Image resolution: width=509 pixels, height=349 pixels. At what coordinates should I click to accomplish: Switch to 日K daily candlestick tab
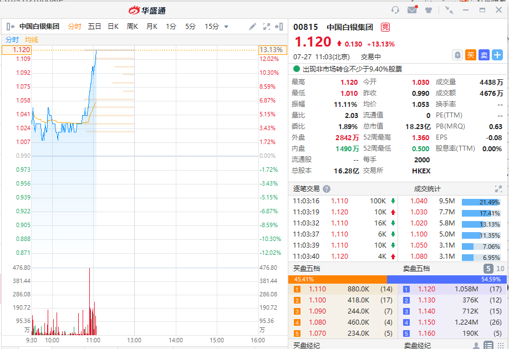pyautogui.click(x=113, y=27)
